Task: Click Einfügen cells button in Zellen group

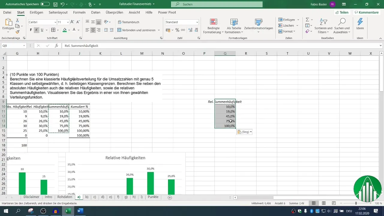Action: (287, 19)
